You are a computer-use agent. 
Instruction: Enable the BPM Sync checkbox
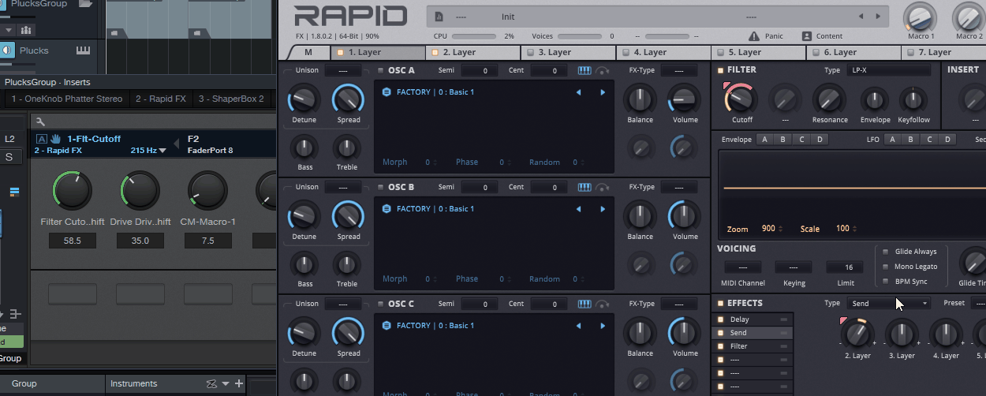click(x=885, y=282)
